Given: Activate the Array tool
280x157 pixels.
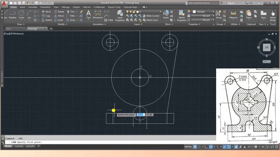Looking at the screenshot, I should [x=71, y=20].
